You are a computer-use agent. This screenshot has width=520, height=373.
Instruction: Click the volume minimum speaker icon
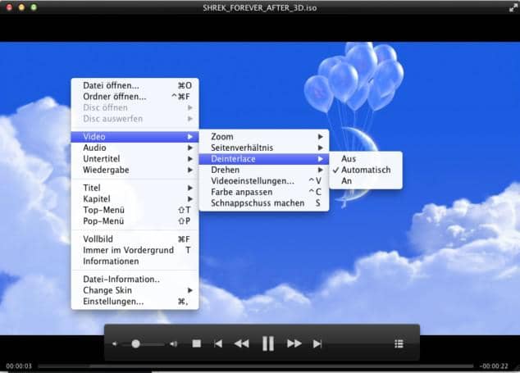114,344
